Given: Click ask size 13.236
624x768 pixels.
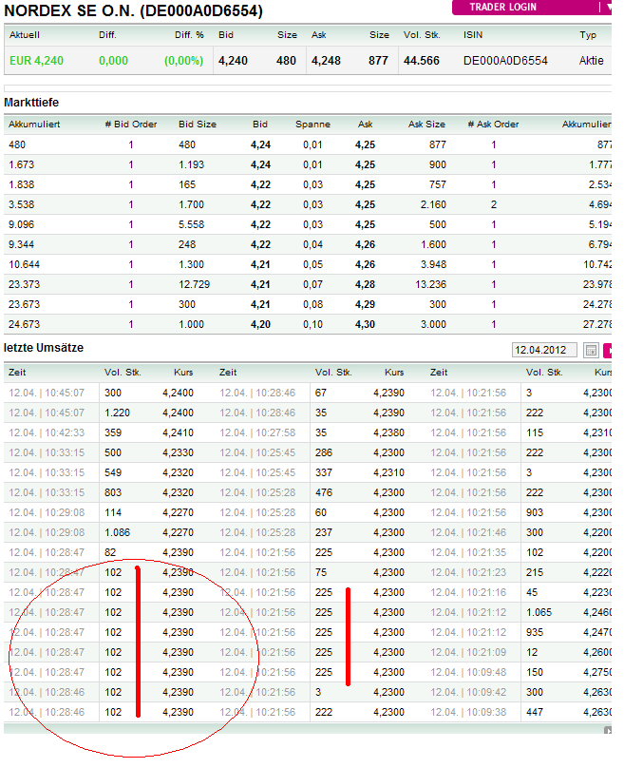Looking at the screenshot, I should pos(430,284).
